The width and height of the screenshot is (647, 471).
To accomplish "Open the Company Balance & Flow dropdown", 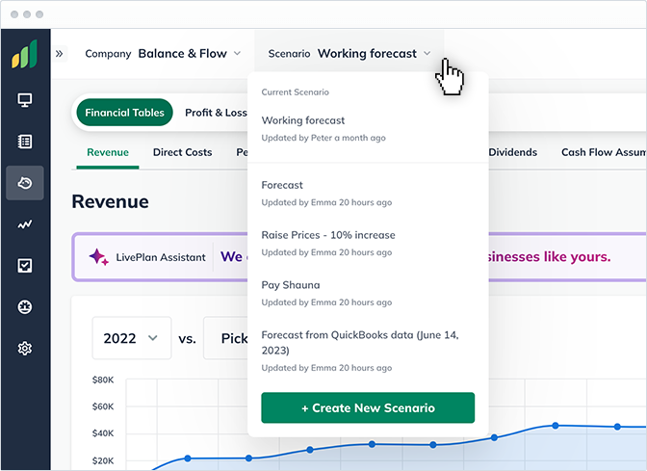I will 163,54.
